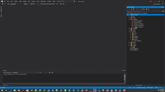
Task: Open Visual Studio Code from the taskbar
Action: click(x=99, y=90)
